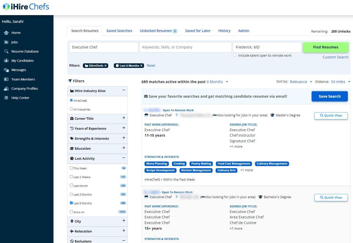Image resolution: width=353 pixels, height=243 pixels.
Task: Click the Executive Chef job title field
Action: click(x=104, y=47)
